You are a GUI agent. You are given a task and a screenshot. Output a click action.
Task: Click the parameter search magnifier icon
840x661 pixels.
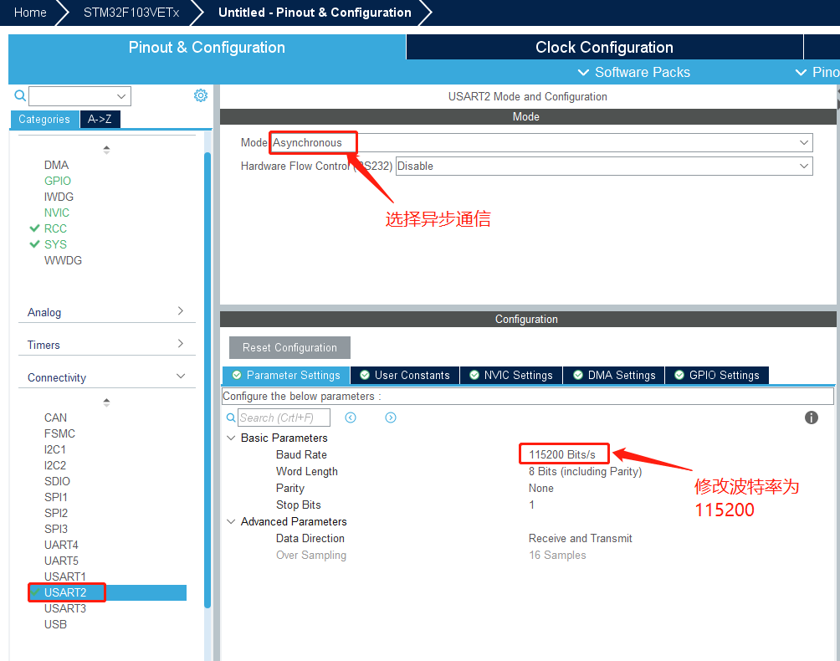click(231, 418)
